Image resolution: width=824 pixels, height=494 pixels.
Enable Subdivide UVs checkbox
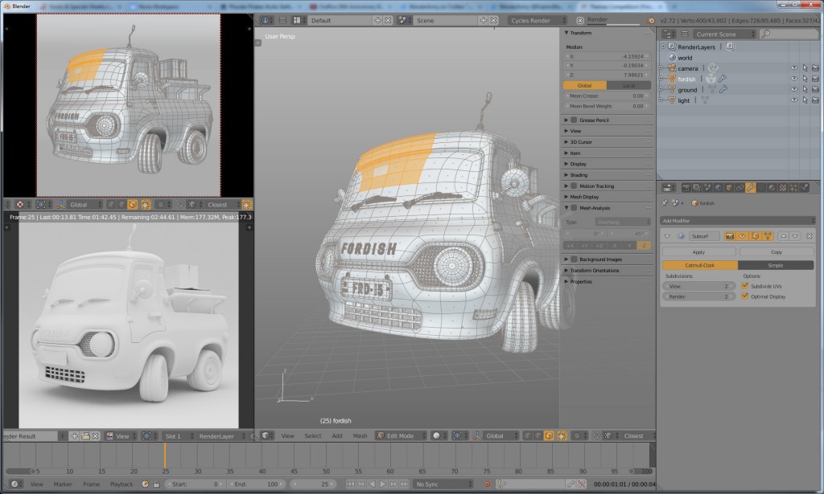744,286
